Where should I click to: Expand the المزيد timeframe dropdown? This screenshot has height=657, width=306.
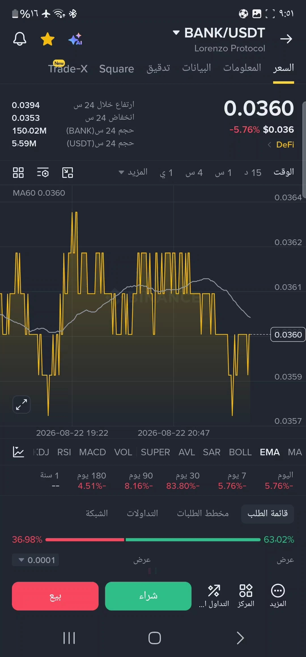[133, 172]
